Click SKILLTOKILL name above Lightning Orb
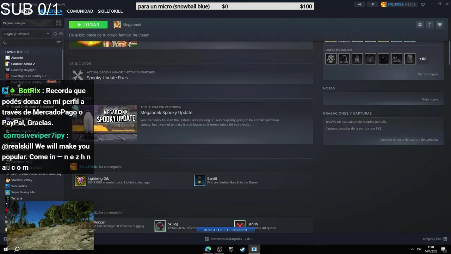The width and height of the screenshot is (451, 254). pyautogui.click(x=89, y=167)
